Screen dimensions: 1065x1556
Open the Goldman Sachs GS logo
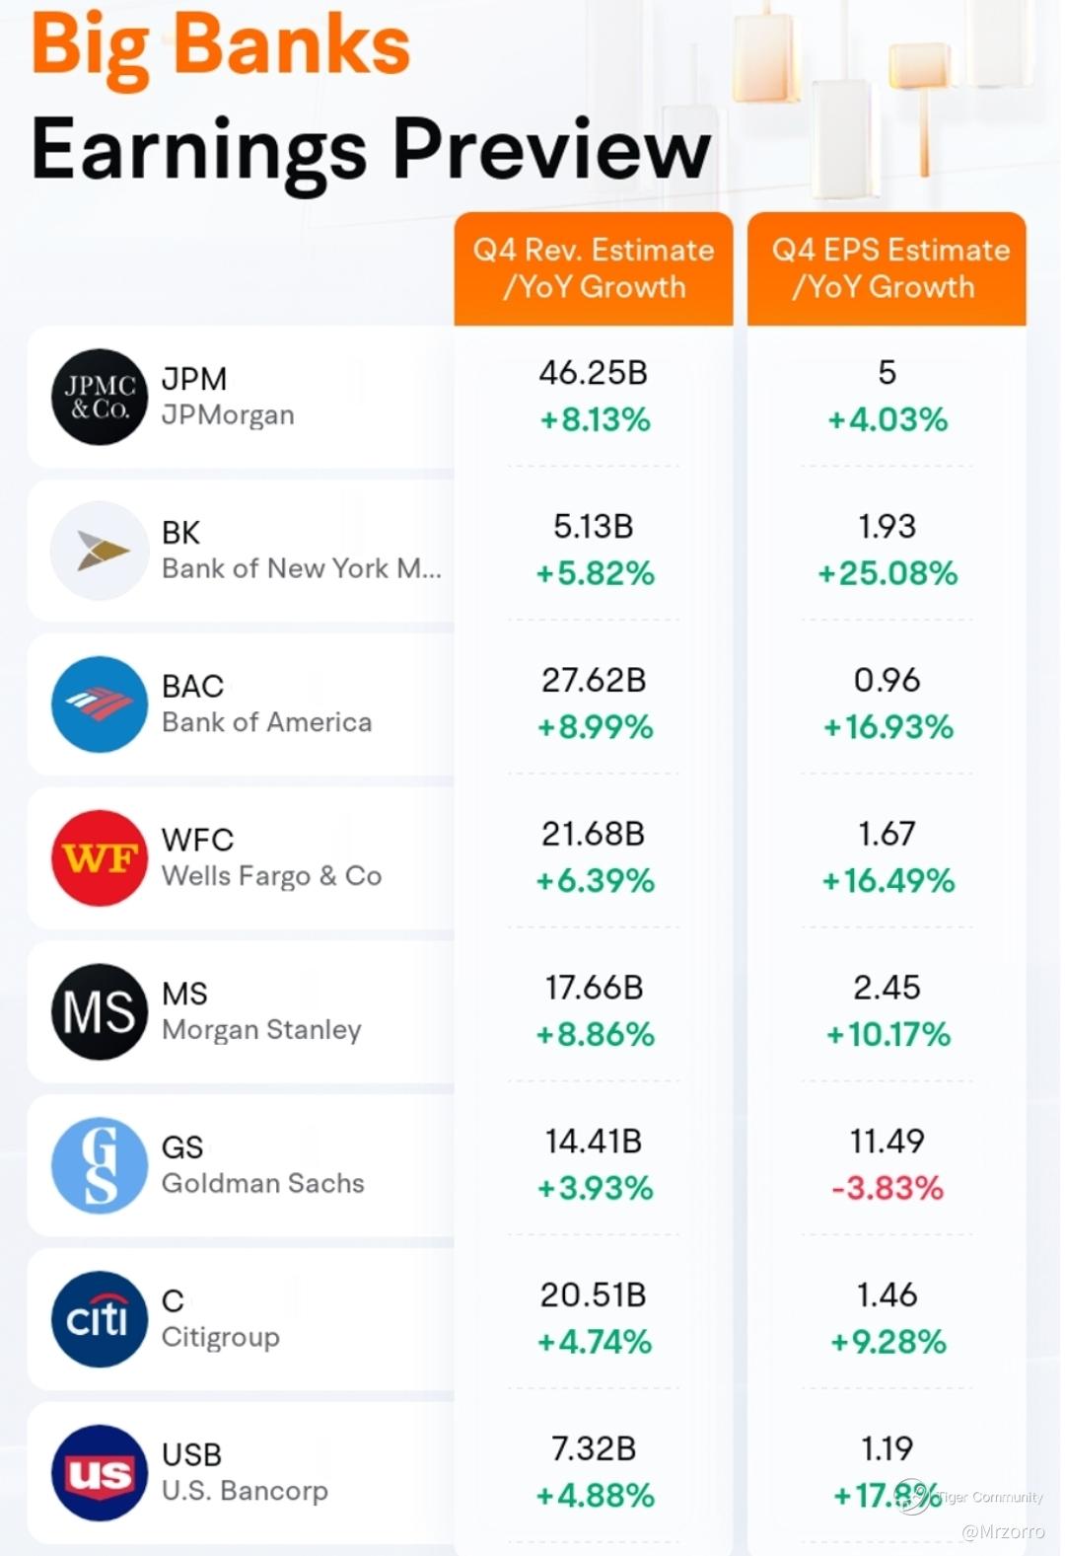(x=100, y=1165)
